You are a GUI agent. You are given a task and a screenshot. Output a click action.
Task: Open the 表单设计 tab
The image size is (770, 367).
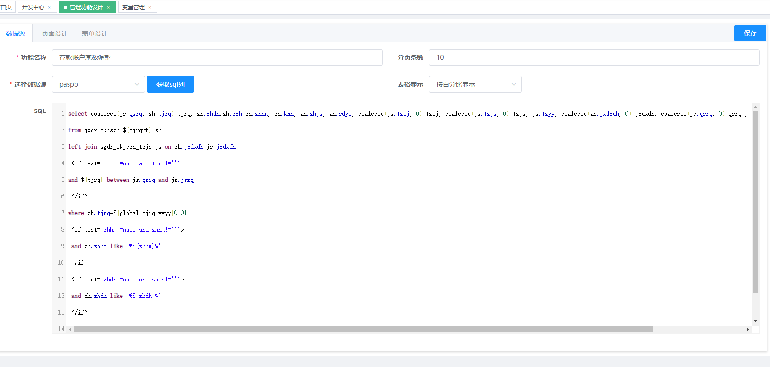click(94, 34)
